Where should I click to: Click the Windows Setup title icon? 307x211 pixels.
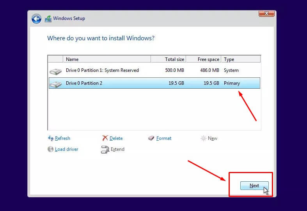coord(48,19)
